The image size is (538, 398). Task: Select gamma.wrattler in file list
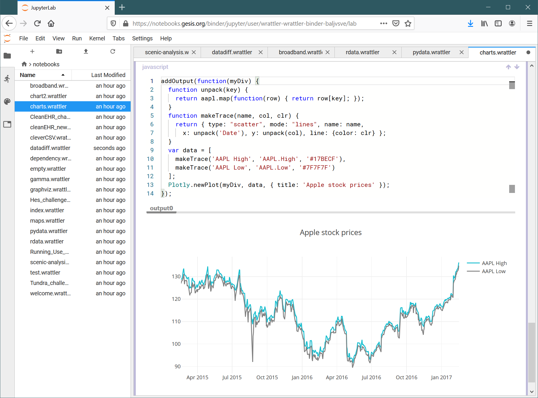point(73,179)
